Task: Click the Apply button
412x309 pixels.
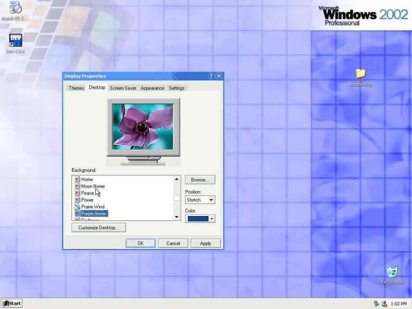Action: click(x=206, y=243)
